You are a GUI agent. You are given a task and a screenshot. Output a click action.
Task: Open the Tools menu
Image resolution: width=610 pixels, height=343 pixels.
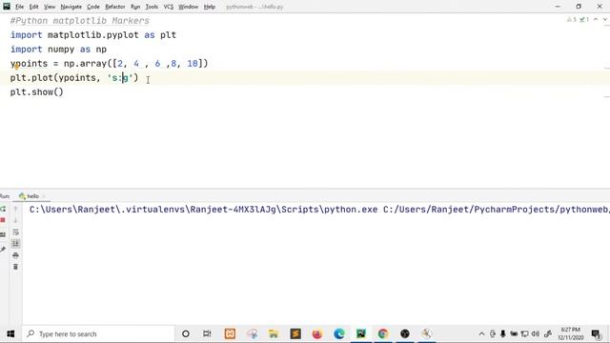point(152,7)
